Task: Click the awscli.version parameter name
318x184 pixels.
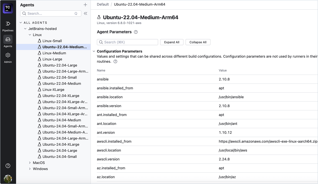Action: [108, 159]
